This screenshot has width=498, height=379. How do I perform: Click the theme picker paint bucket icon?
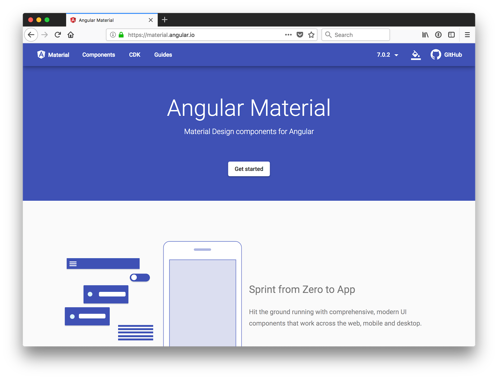point(416,55)
